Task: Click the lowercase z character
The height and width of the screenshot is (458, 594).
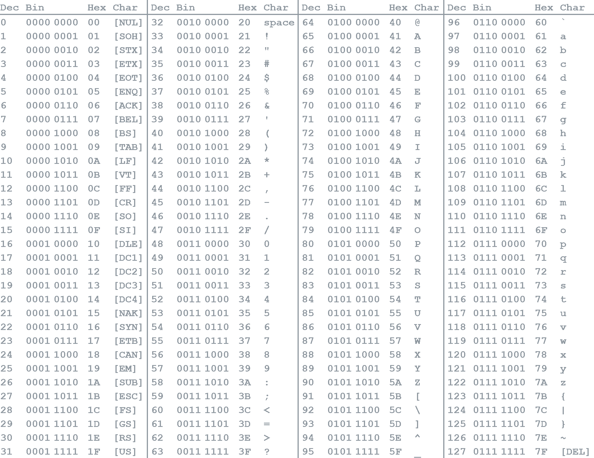Action: click(x=563, y=382)
